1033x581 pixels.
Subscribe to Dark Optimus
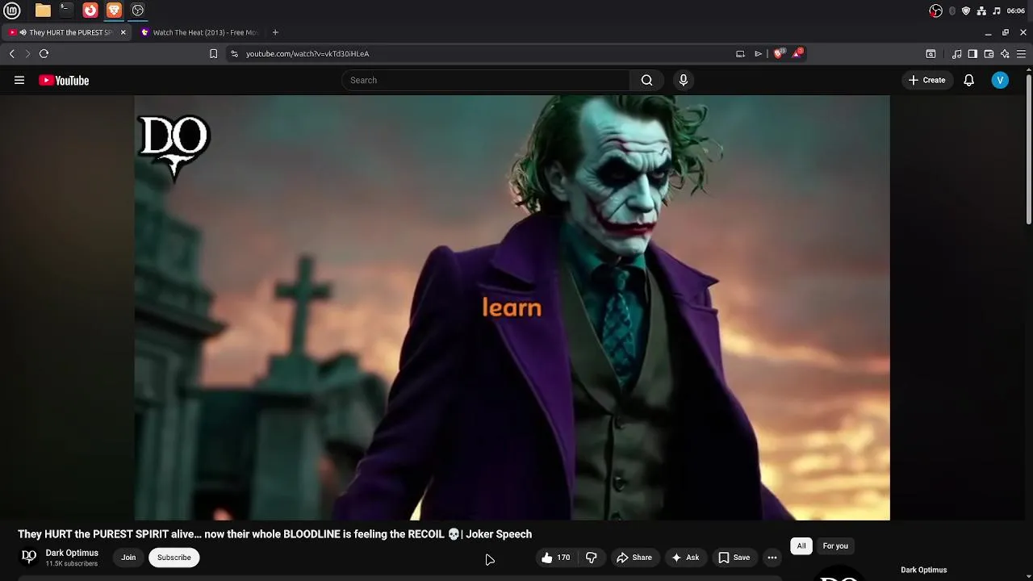174,557
